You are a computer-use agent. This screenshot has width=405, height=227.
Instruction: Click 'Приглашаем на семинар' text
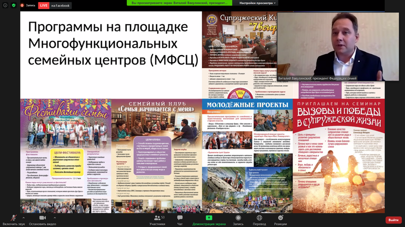coord(339,104)
